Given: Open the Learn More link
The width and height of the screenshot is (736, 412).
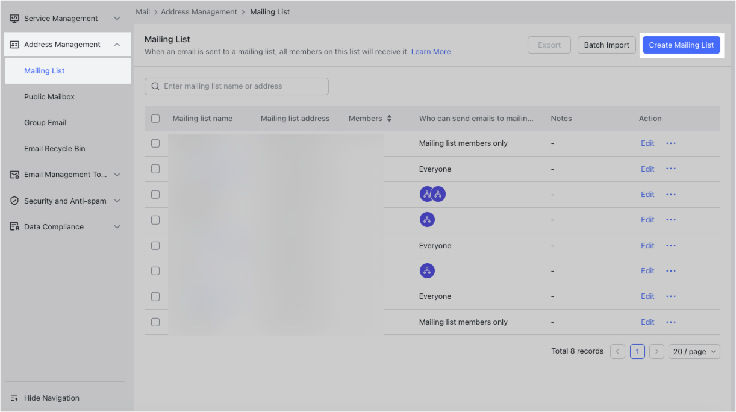Looking at the screenshot, I should [x=431, y=51].
